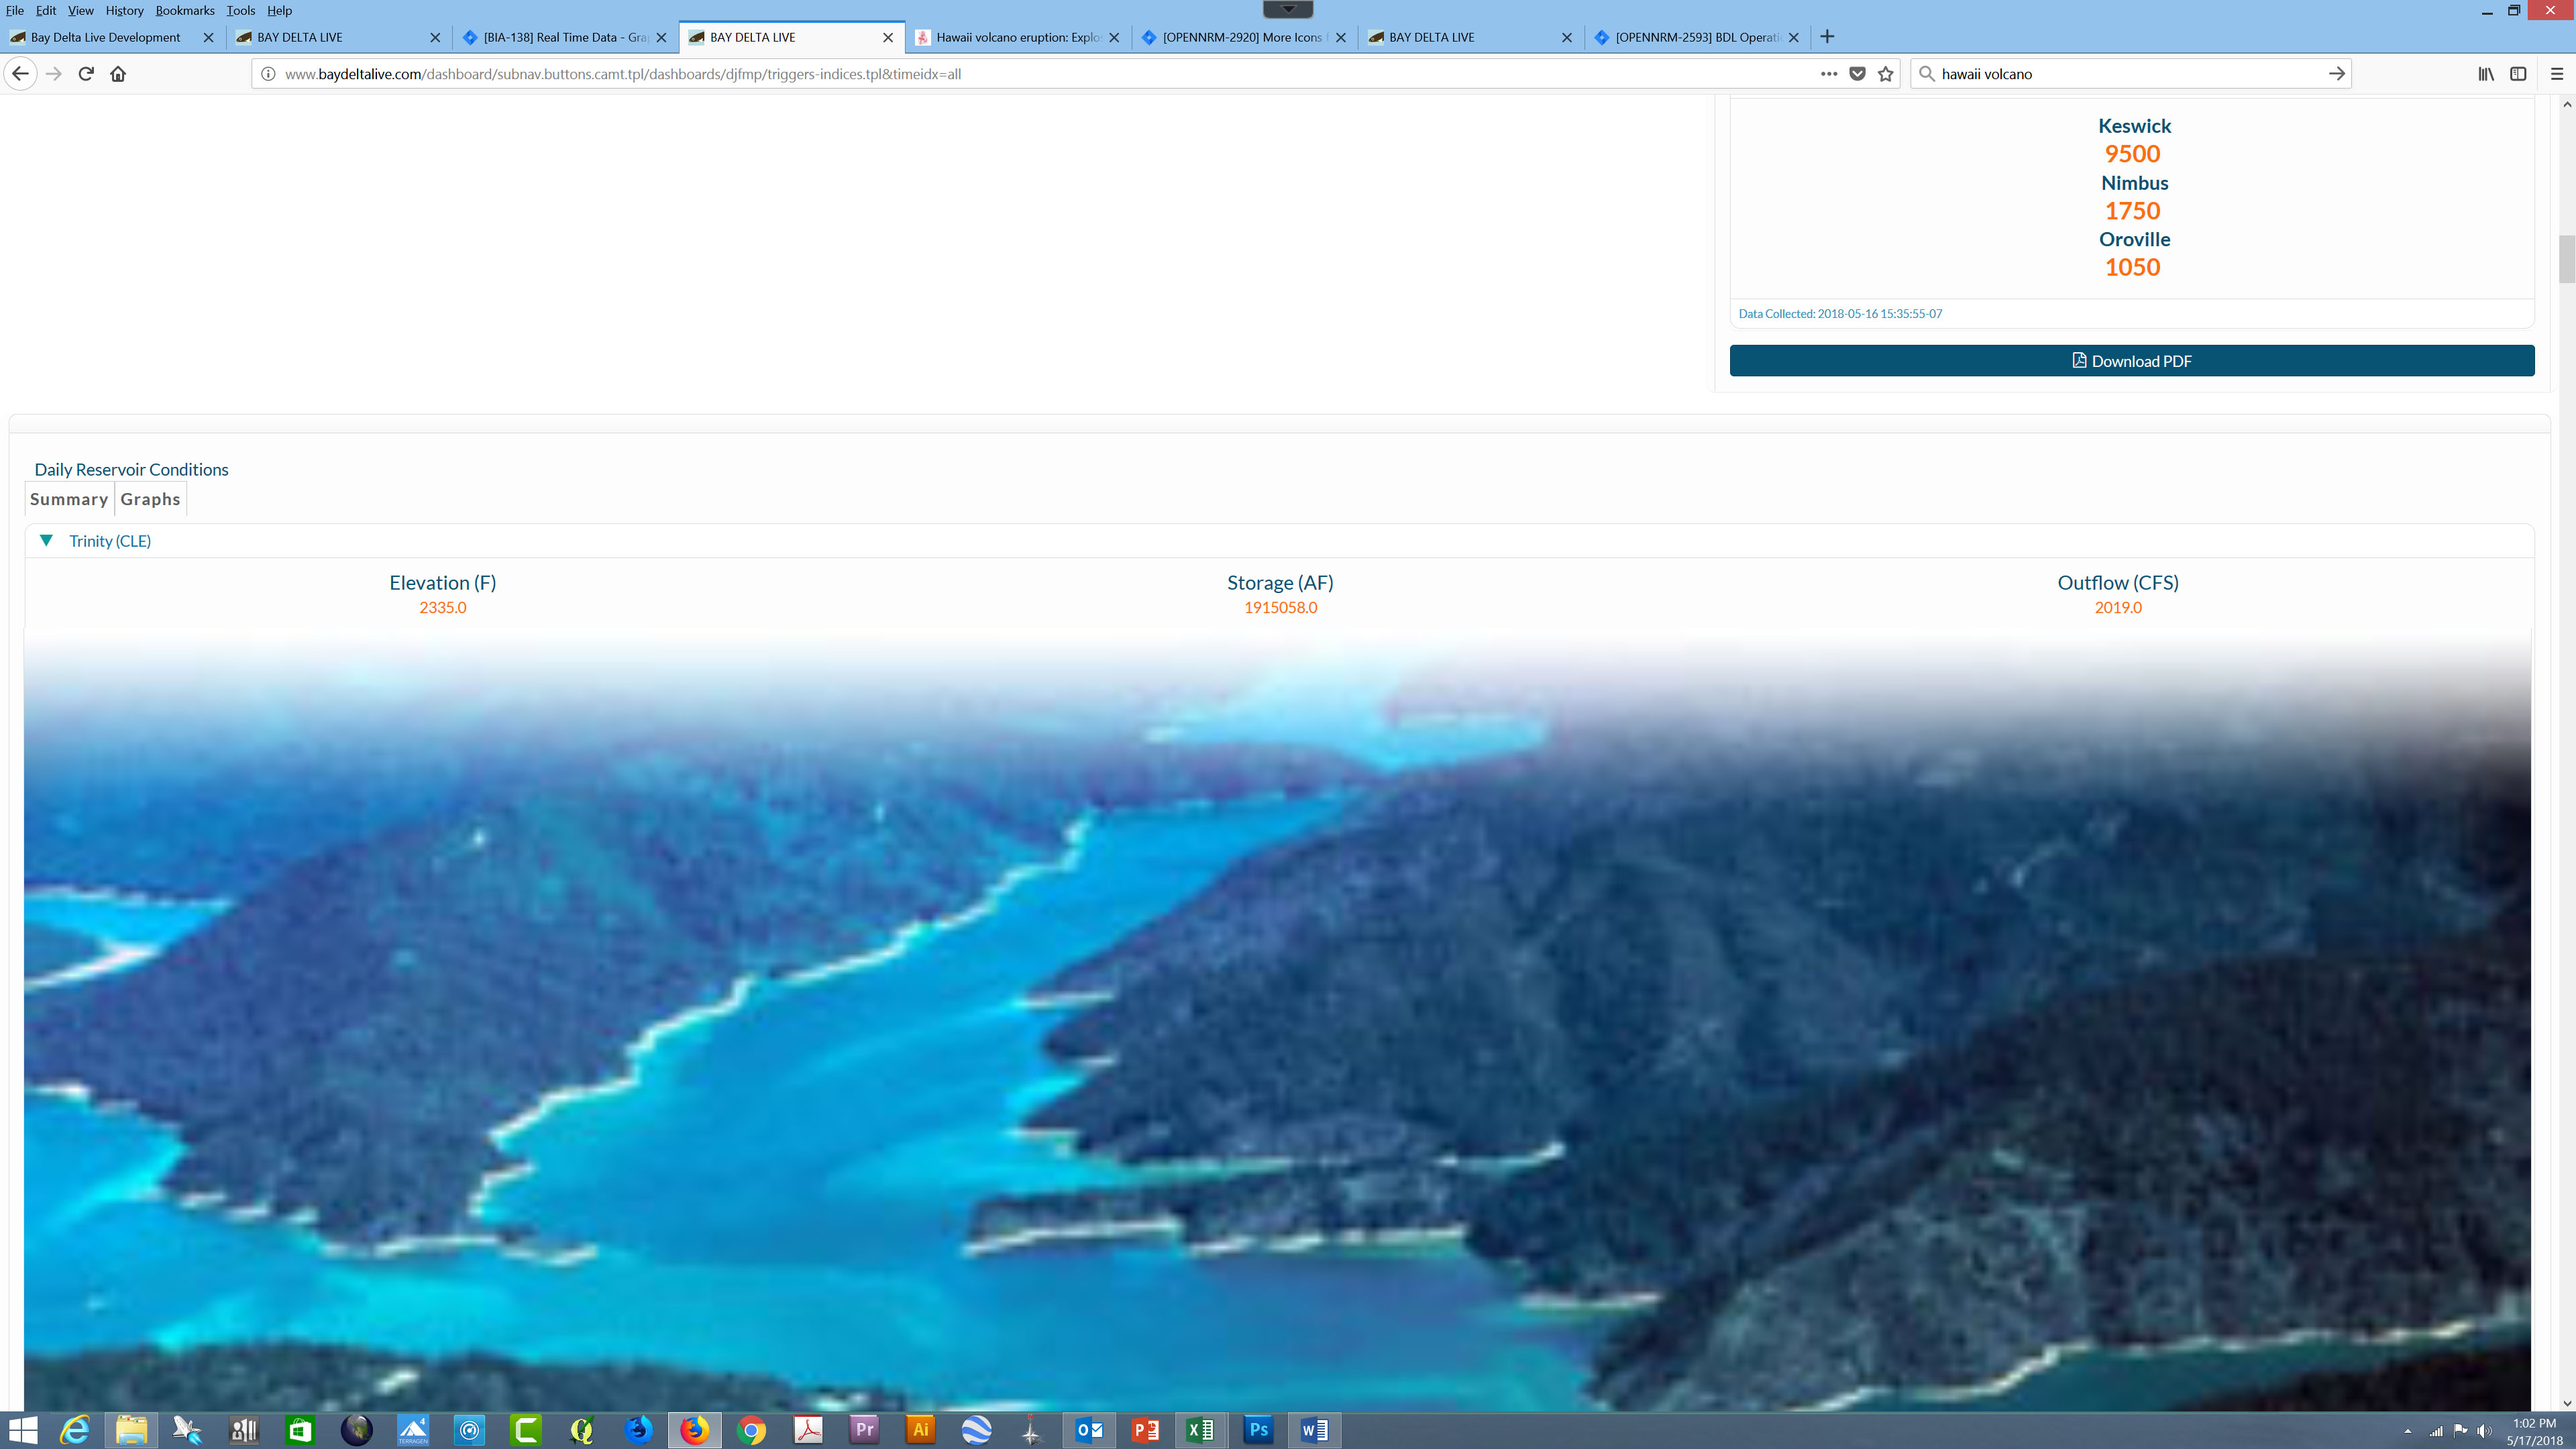Open Windows Start button
2576x1449 pixels.
coord(22,1430)
